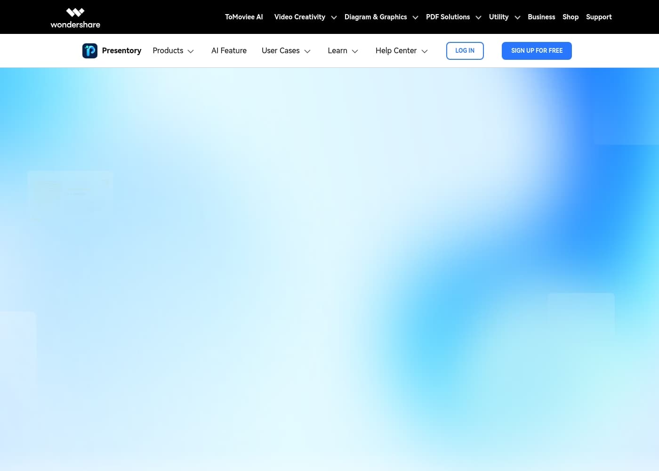The image size is (659, 471).
Task: Open the PDF Solutions dropdown chevron
Action: pyautogui.click(x=478, y=17)
